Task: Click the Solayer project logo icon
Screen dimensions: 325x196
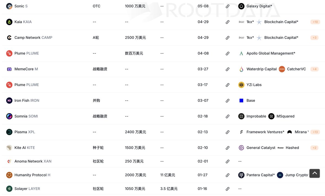Action: point(9,189)
